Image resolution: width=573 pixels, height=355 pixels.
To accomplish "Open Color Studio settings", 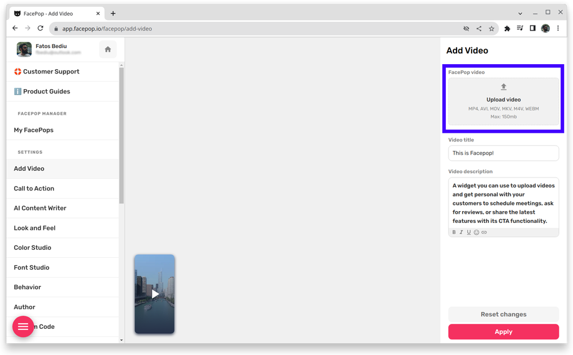I will point(62,247).
